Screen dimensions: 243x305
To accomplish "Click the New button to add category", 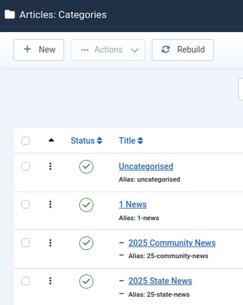I will 39,50.
